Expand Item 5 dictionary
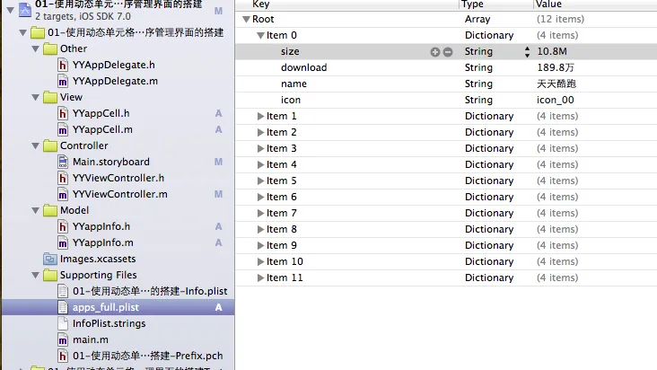Image resolution: width=657 pixels, height=370 pixels. [x=260, y=181]
